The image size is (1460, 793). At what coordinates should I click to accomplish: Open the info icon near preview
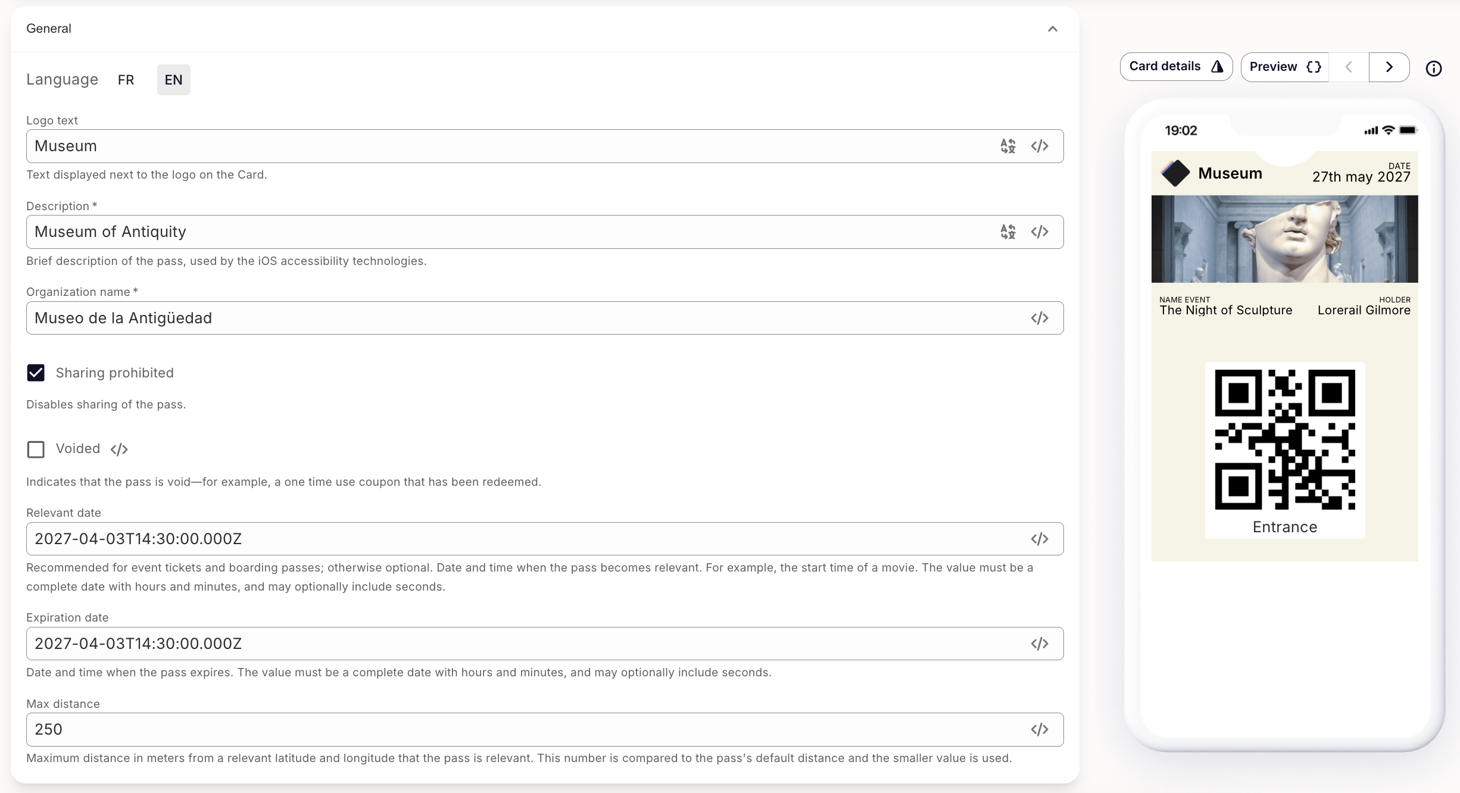1433,68
